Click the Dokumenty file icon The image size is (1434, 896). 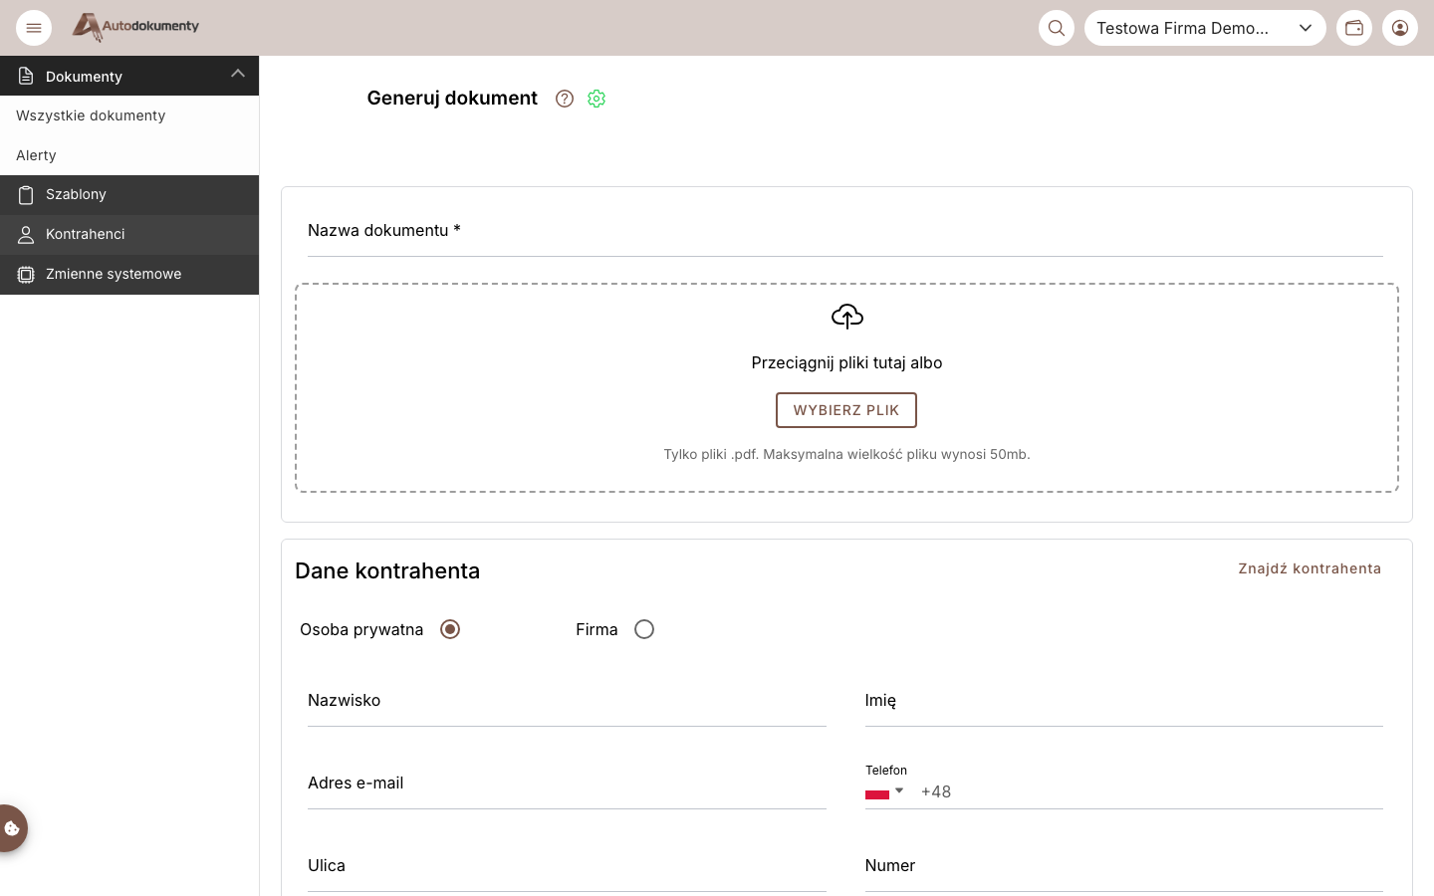coord(26,77)
